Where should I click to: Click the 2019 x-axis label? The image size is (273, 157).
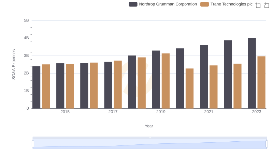click(161, 112)
